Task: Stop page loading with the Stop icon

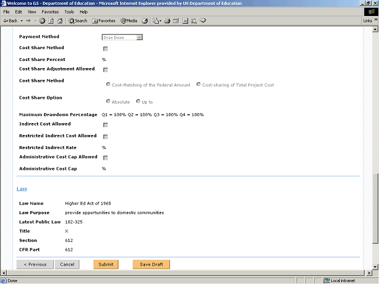Action: point(42,21)
